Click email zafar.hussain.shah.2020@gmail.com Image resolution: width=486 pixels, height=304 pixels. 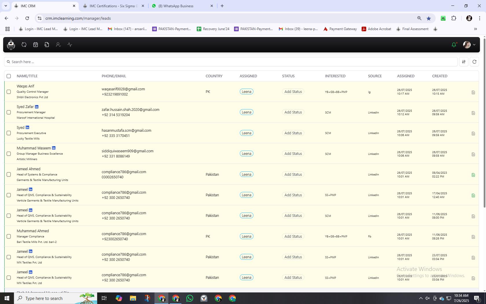click(130, 109)
